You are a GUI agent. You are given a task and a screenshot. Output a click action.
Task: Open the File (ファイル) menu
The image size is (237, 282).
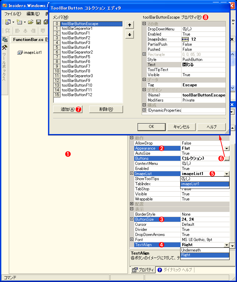click(x=13, y=14)
